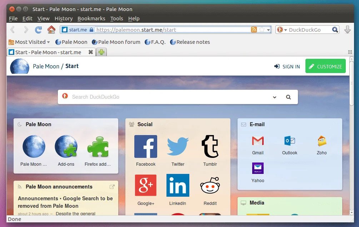Click inside the Search DuckDuckGo page field
The image size is (359, 227).
[168, 97]
